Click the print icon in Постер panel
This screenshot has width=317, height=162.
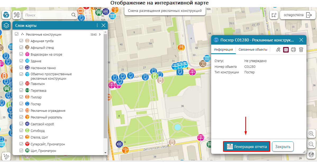click(293, 50)
